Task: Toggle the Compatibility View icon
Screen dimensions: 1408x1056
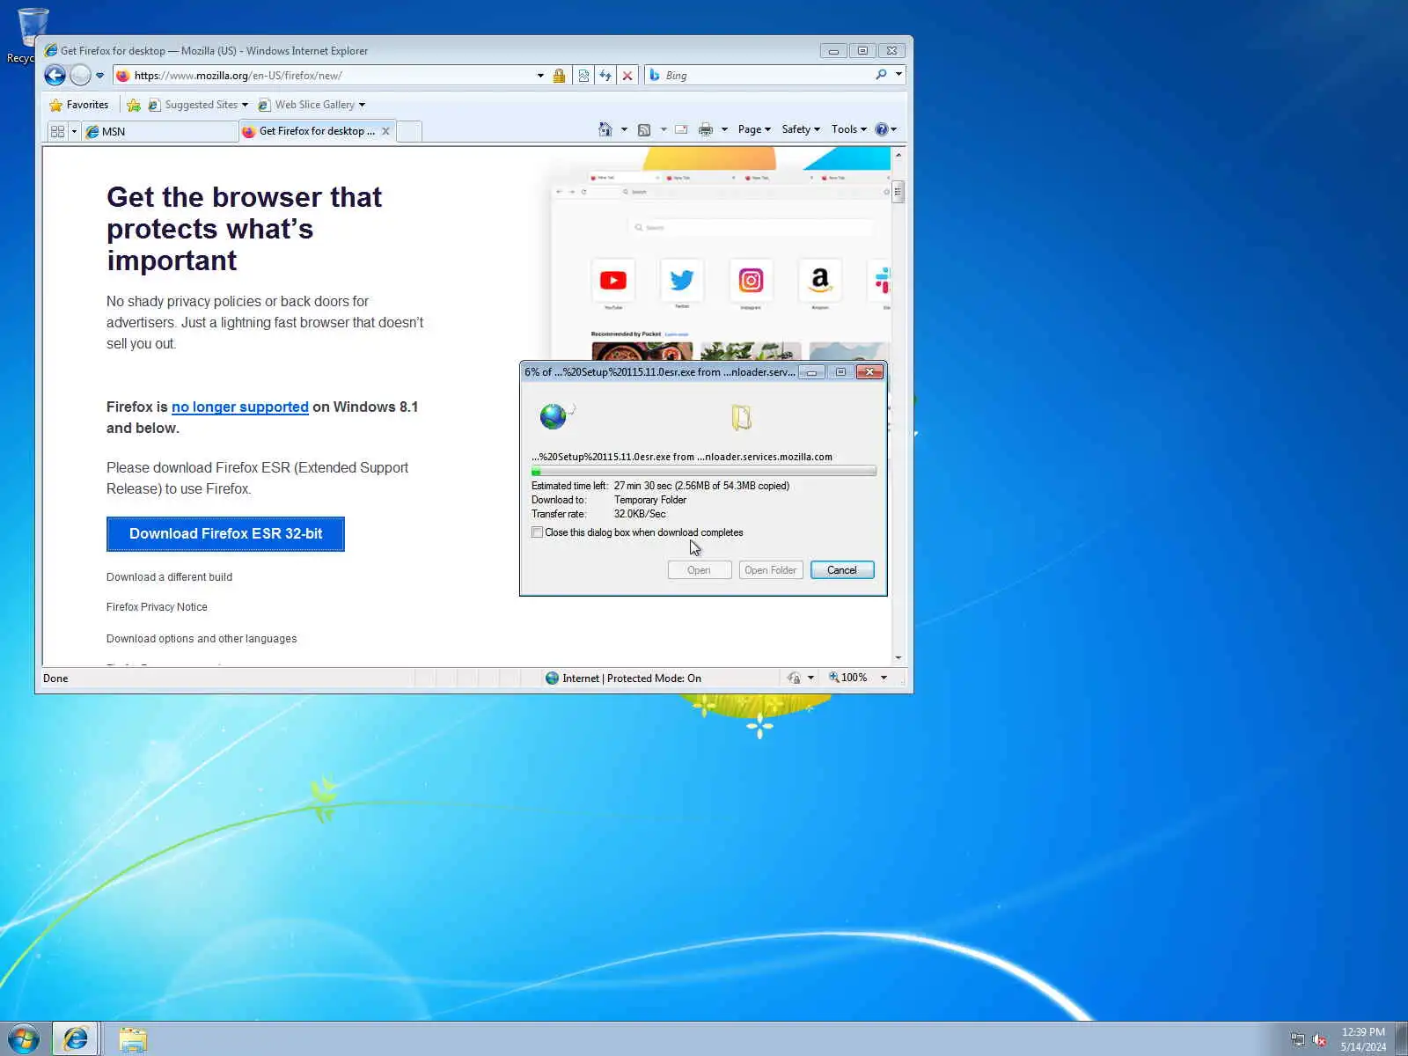Action: point(583,76)
